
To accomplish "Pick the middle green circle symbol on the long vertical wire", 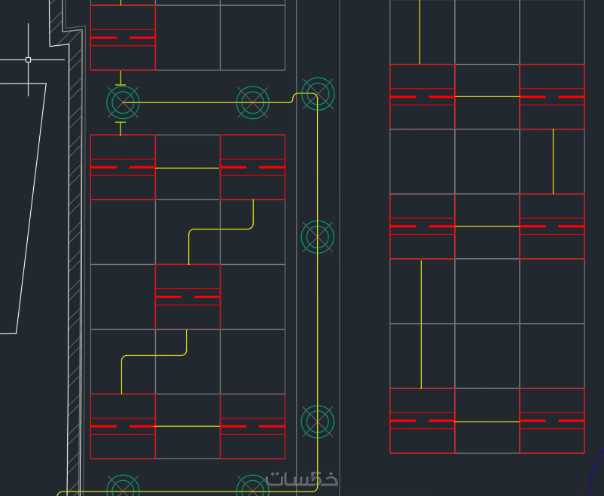I will pos(317,237).
